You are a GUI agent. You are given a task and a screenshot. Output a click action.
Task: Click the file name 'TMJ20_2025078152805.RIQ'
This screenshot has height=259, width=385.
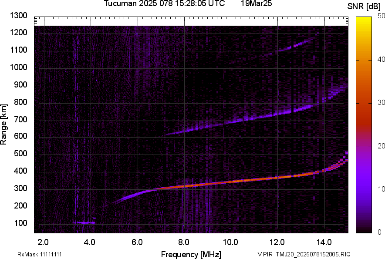coord(313,254)
